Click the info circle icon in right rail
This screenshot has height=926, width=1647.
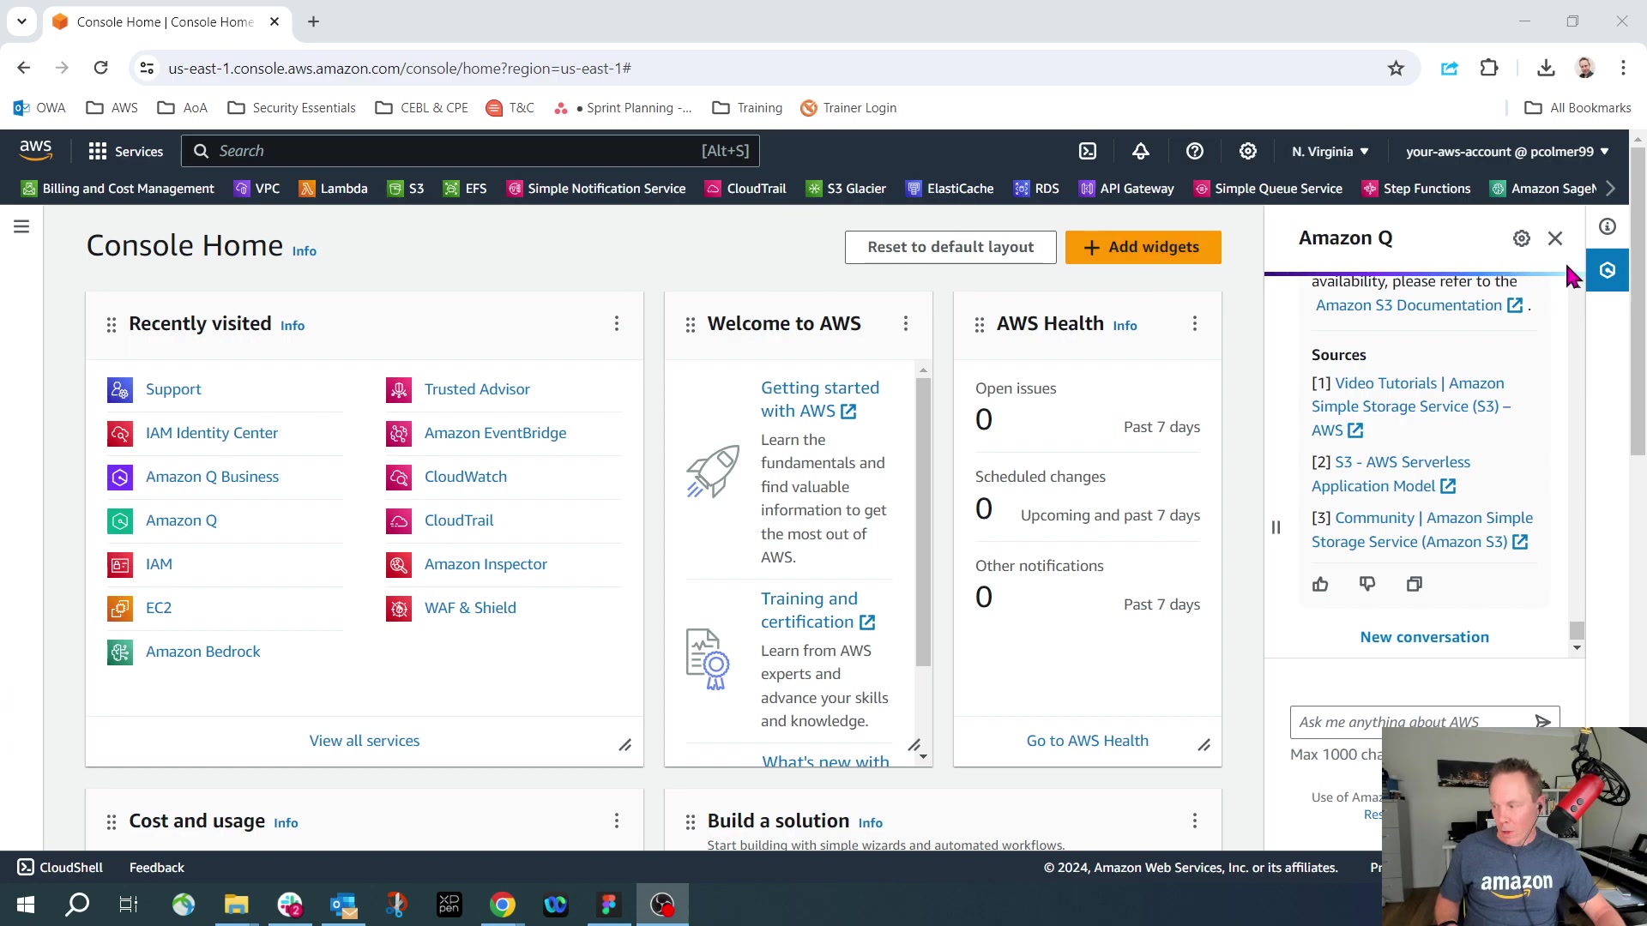pos(1608,226)
